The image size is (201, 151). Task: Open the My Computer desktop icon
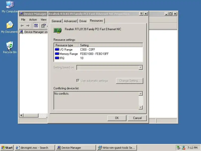tap(10, 7)
